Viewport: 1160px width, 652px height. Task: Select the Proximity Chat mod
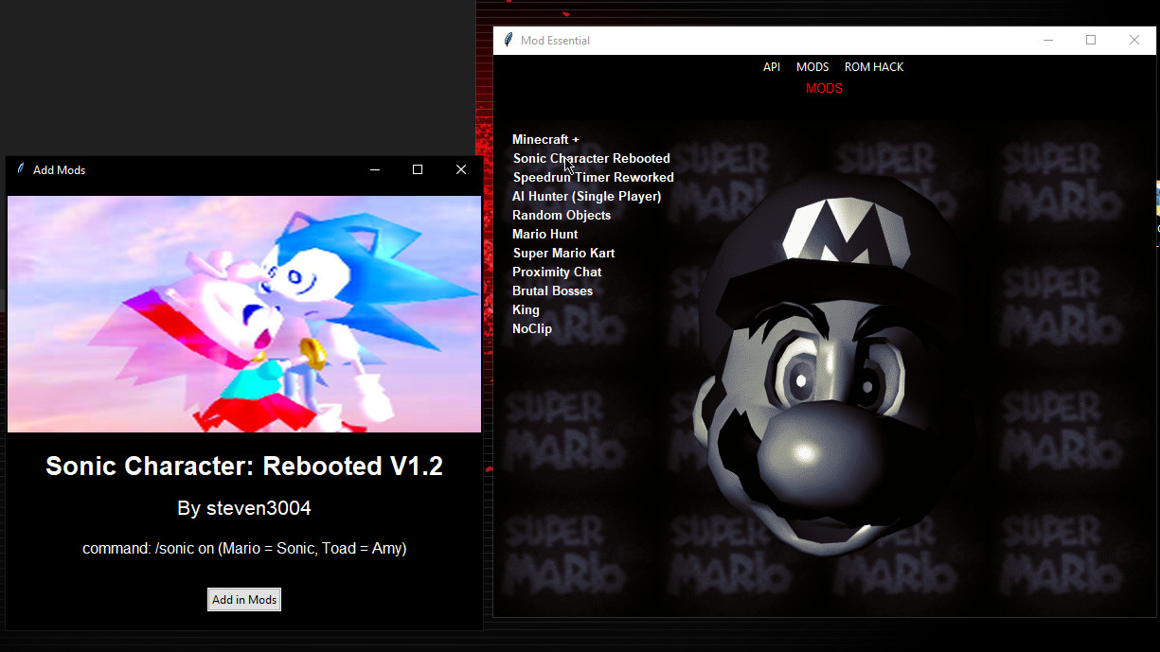point(557,272)
